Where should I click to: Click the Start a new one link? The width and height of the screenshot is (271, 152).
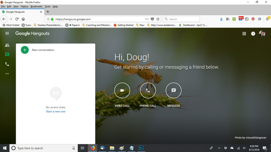click(56, 112)
